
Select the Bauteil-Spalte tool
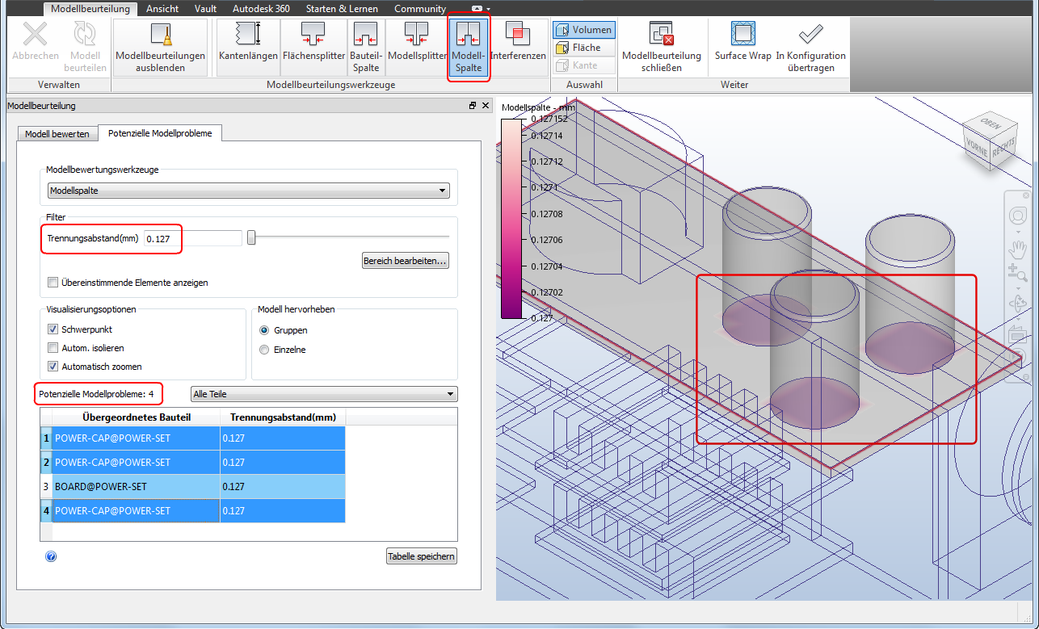[366, 46]
